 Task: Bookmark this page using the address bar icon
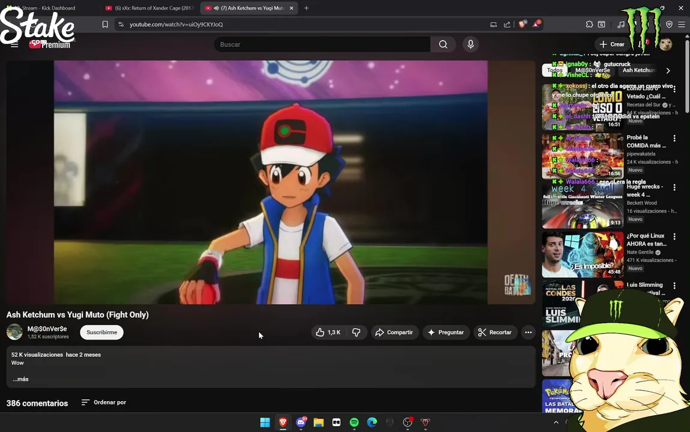point(104,25)
